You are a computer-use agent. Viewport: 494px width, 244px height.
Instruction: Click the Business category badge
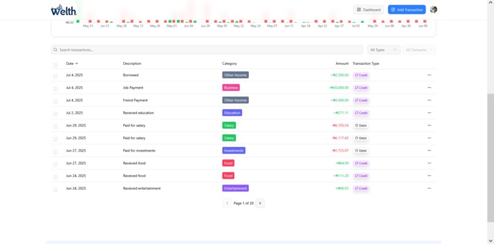(x=231, y=87)
